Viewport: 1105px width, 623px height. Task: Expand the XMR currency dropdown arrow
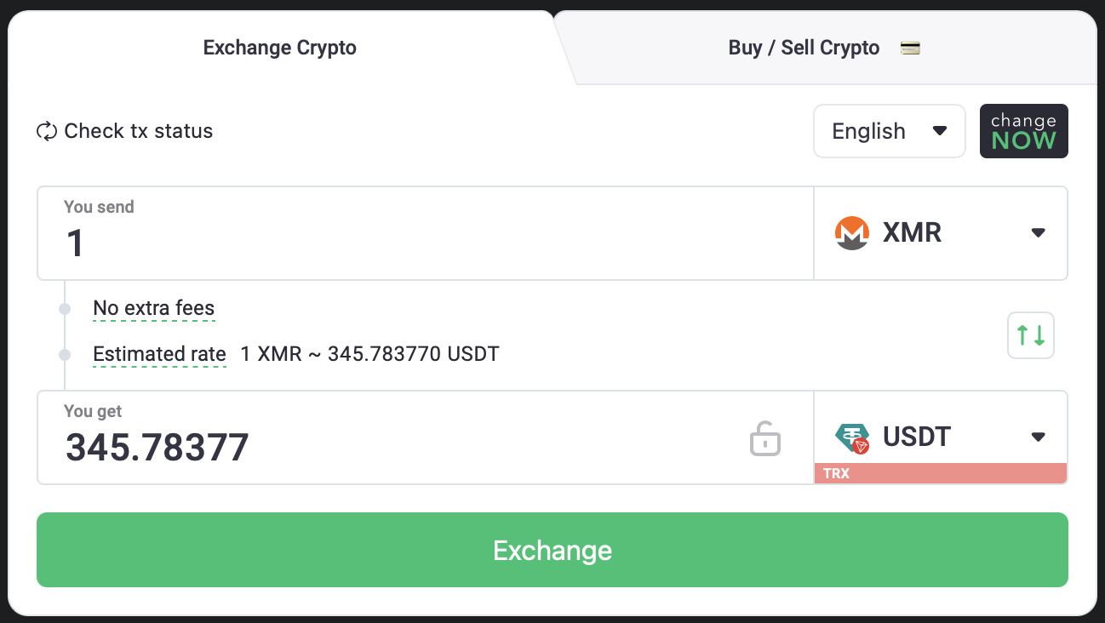(1038, 233)
